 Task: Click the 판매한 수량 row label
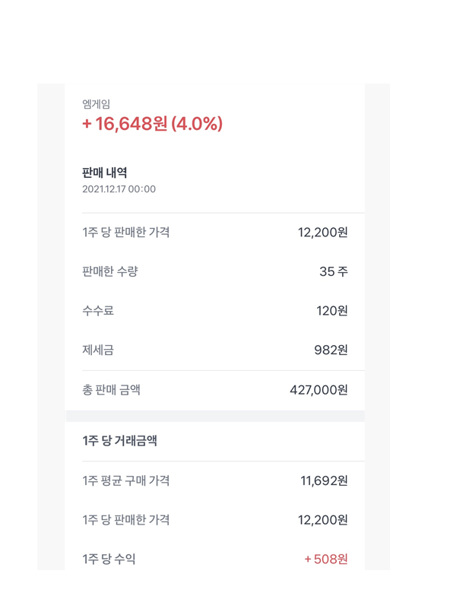tap(110, 271)
